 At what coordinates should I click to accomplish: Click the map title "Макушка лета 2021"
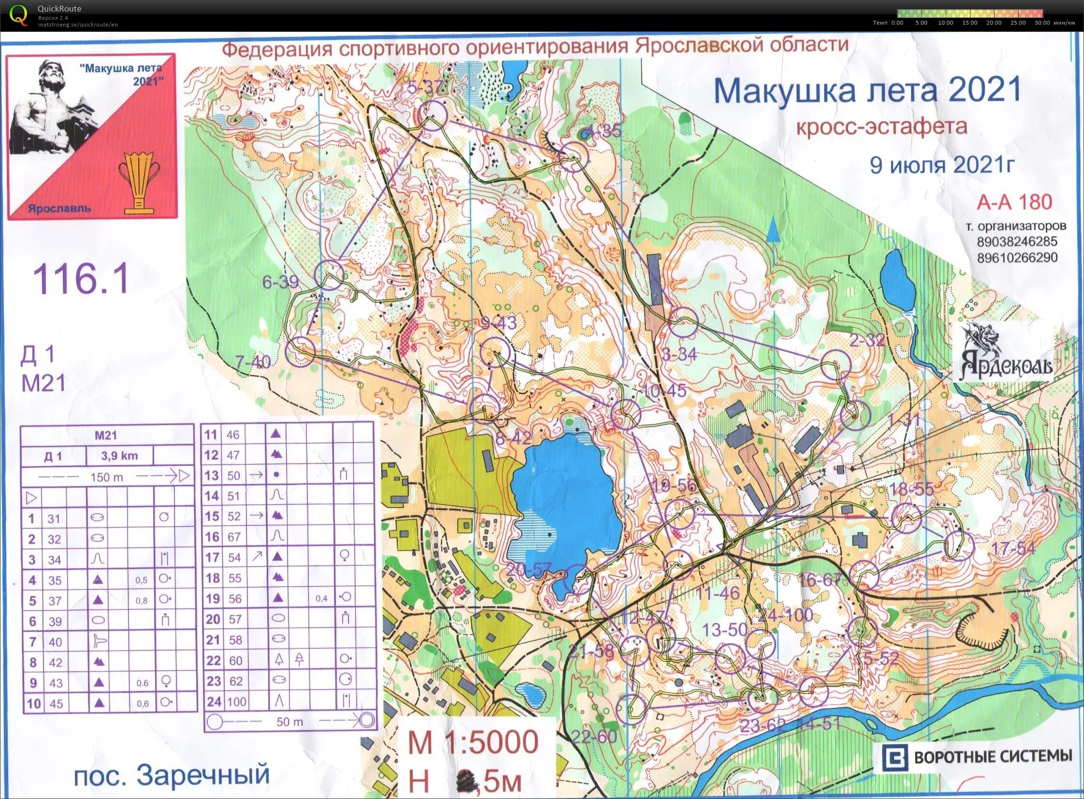pos(867,90)
